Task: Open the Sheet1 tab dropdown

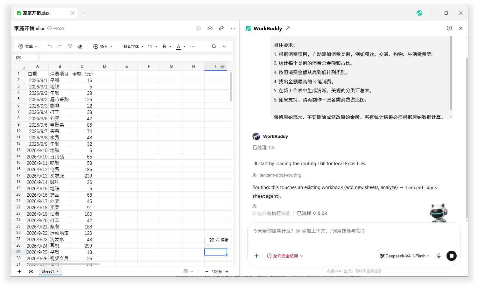Action: click(x=58, y=271)
